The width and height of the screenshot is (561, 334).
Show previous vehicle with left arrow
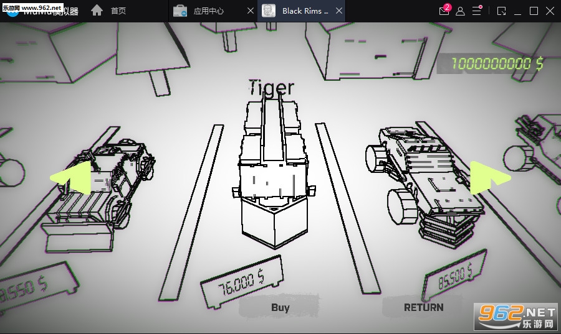point(71,177)
